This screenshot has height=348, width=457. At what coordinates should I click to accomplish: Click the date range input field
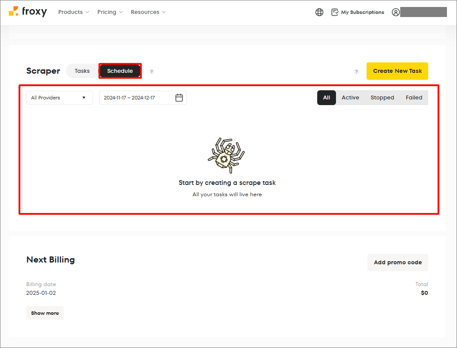click(x=142, y=98)
